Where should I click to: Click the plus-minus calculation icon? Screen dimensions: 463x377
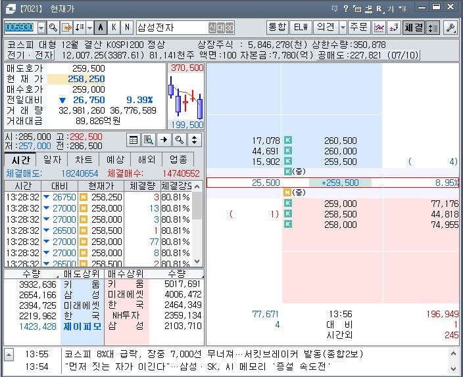[394, 28]
